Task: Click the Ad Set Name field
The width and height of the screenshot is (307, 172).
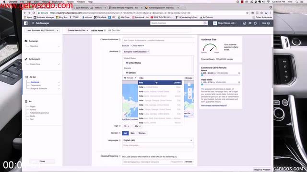Action: coord(149,31)
